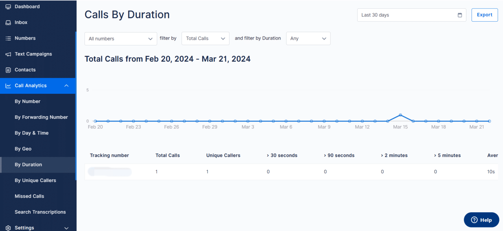Select the By Geo analytics tab
This screenshot has width=503, height=231.
click(x=23, y=149)
